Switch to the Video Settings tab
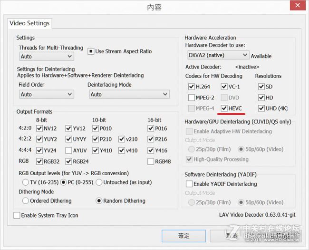The width and height of the screenshot is (309, 250). click(x=29, y=23)
